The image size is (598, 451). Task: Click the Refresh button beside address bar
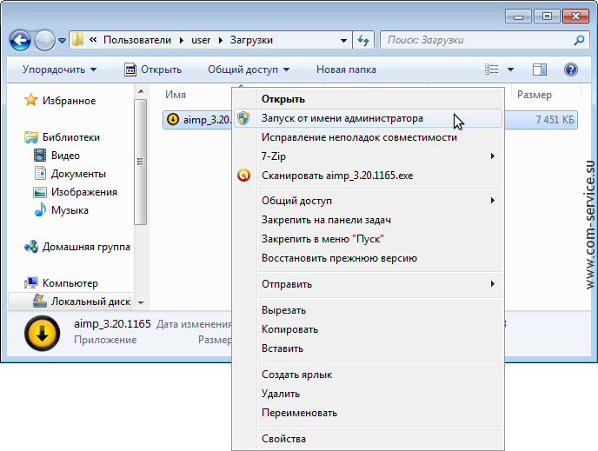click(363, 40)
